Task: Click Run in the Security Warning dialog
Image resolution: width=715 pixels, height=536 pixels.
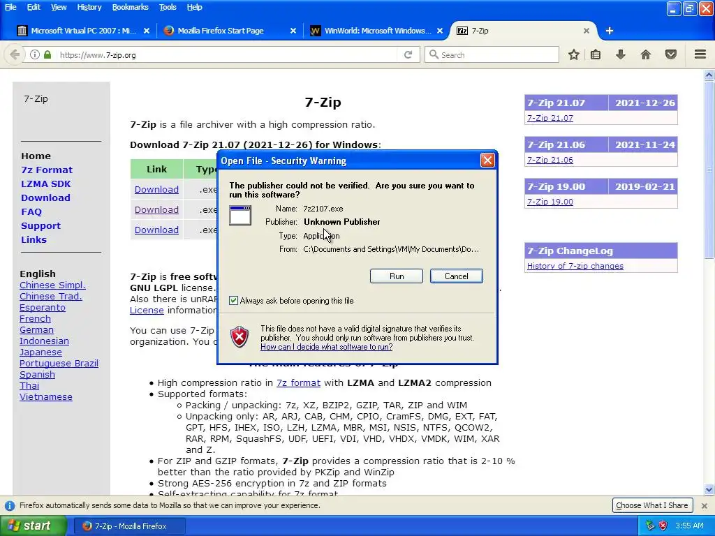Action: tap(397, 276)
